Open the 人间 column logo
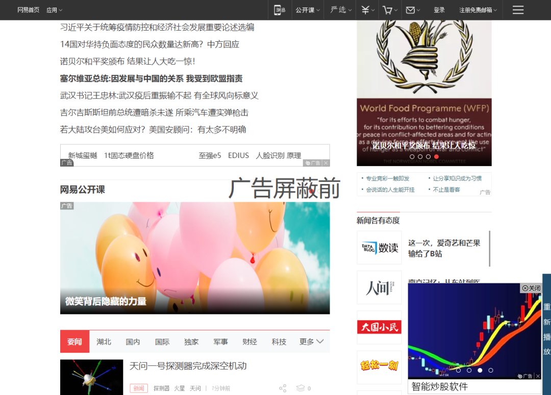Viewport: 551px width, 395px height. tap(379, 287)
